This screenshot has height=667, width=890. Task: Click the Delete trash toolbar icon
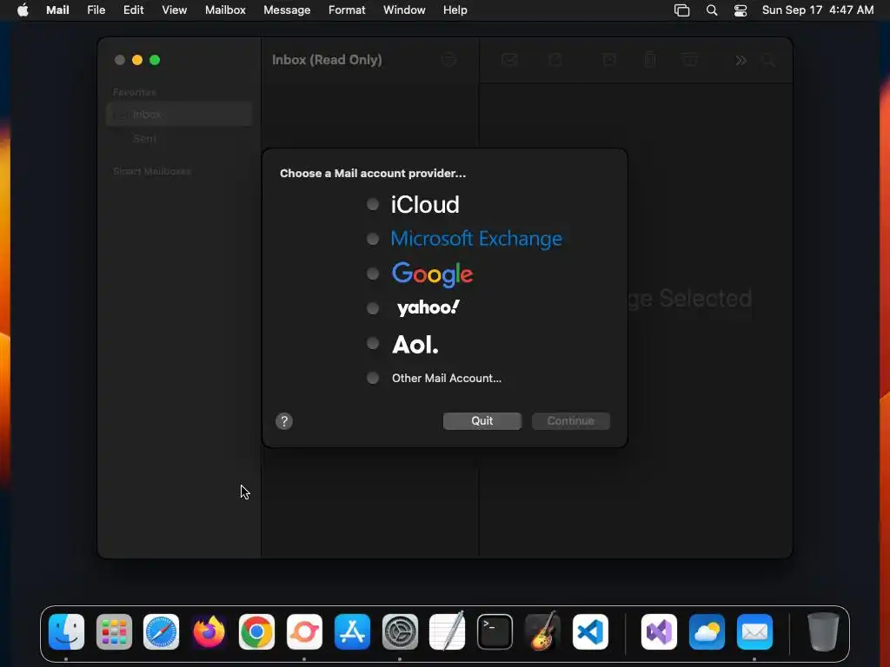[650, 60]
